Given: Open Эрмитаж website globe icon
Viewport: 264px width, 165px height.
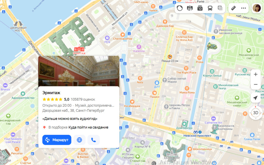Looking at the screenshot, I should point(79,140).
